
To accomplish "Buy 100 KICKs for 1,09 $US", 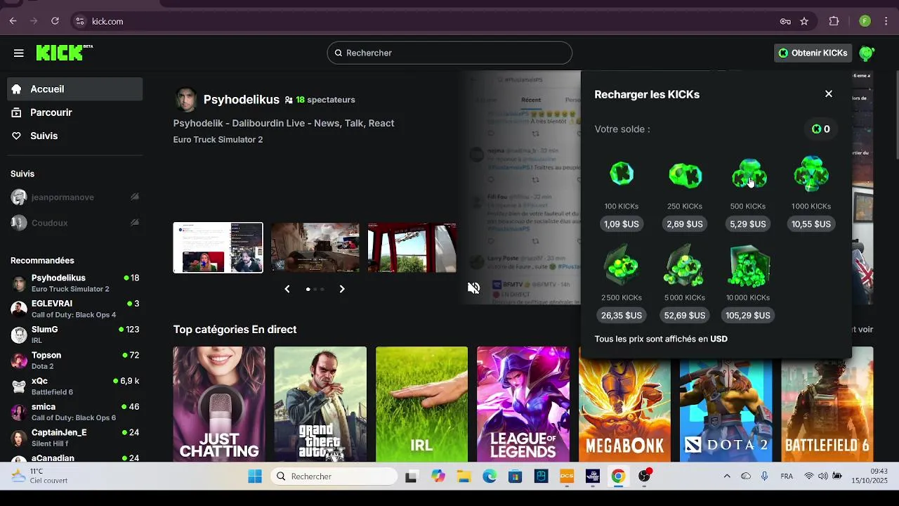I will 622,224.
